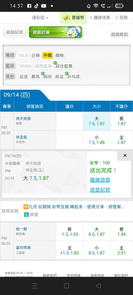The height and width of the screenshot is (295, 133).
Task: Tap Android back navigation icon
Action: [x=98, y=286]
